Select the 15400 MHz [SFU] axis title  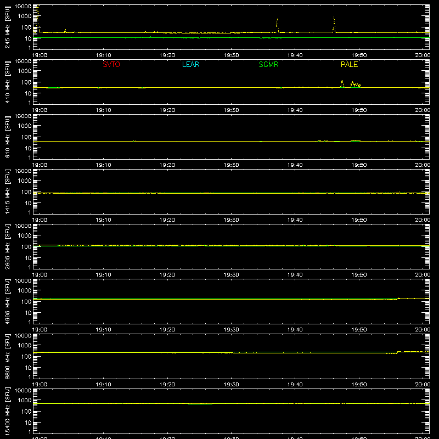pyautogui.click(x=7, y=411)
